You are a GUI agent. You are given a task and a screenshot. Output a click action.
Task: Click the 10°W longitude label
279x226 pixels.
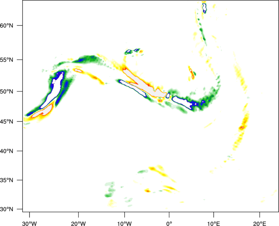125,224
